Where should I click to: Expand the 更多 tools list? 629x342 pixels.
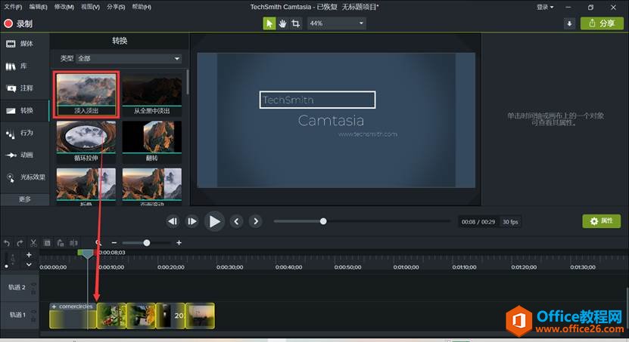(24, 199)
